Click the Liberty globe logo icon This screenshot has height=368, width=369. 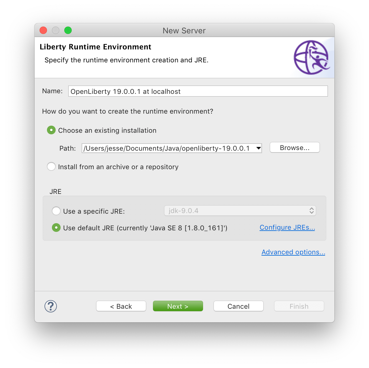pyautogui.click(x=311, y=57)
